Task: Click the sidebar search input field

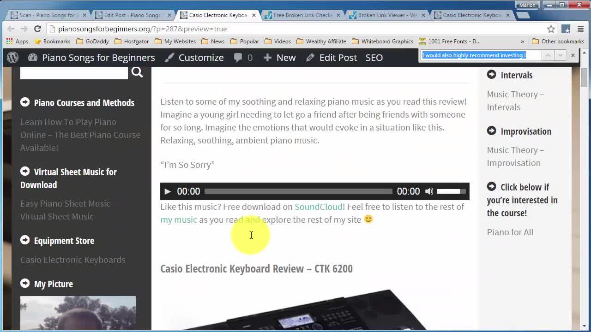Action: click(x=74, y=72)
